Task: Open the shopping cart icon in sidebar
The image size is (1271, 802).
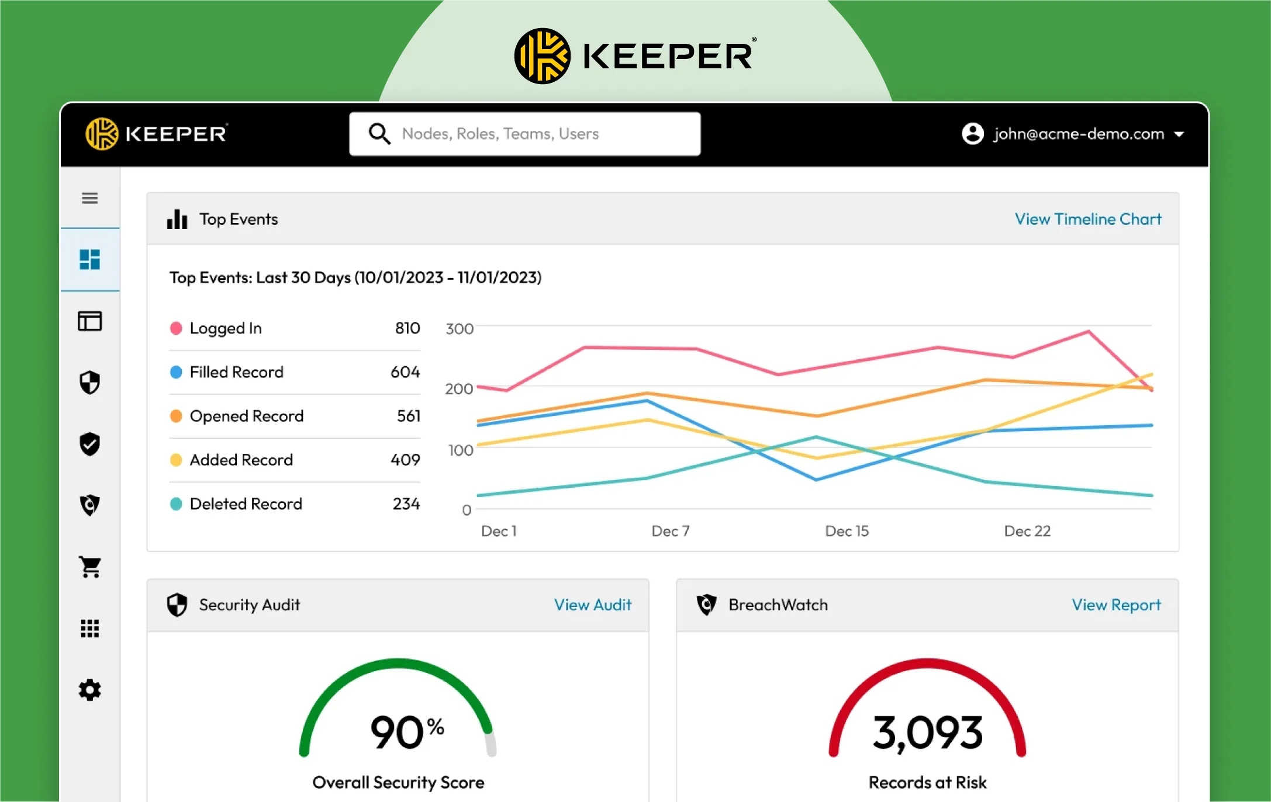Action: point(89,567)
